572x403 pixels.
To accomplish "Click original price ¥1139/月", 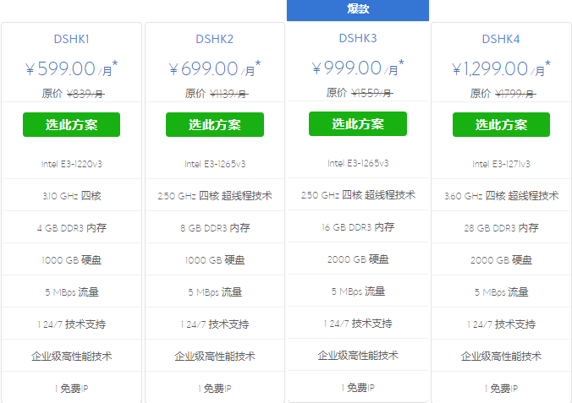I will [229, 94].
